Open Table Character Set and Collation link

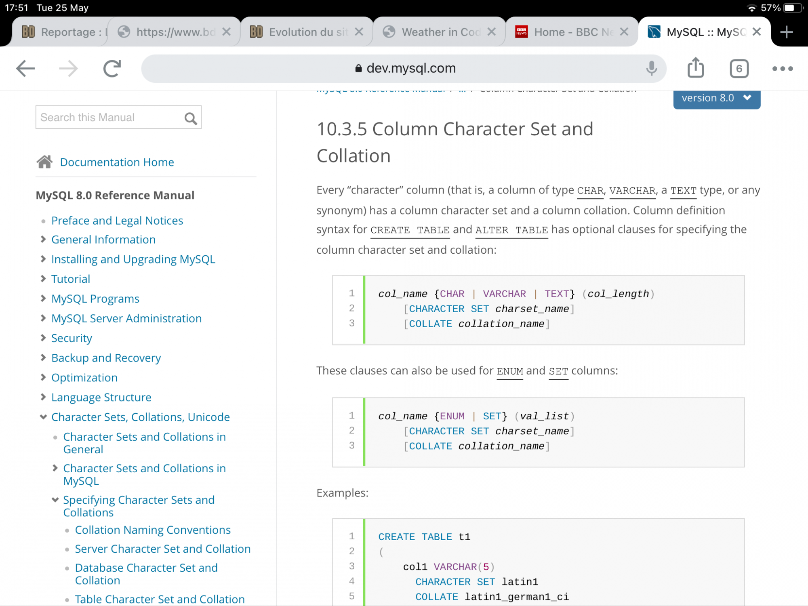point(160,599)
